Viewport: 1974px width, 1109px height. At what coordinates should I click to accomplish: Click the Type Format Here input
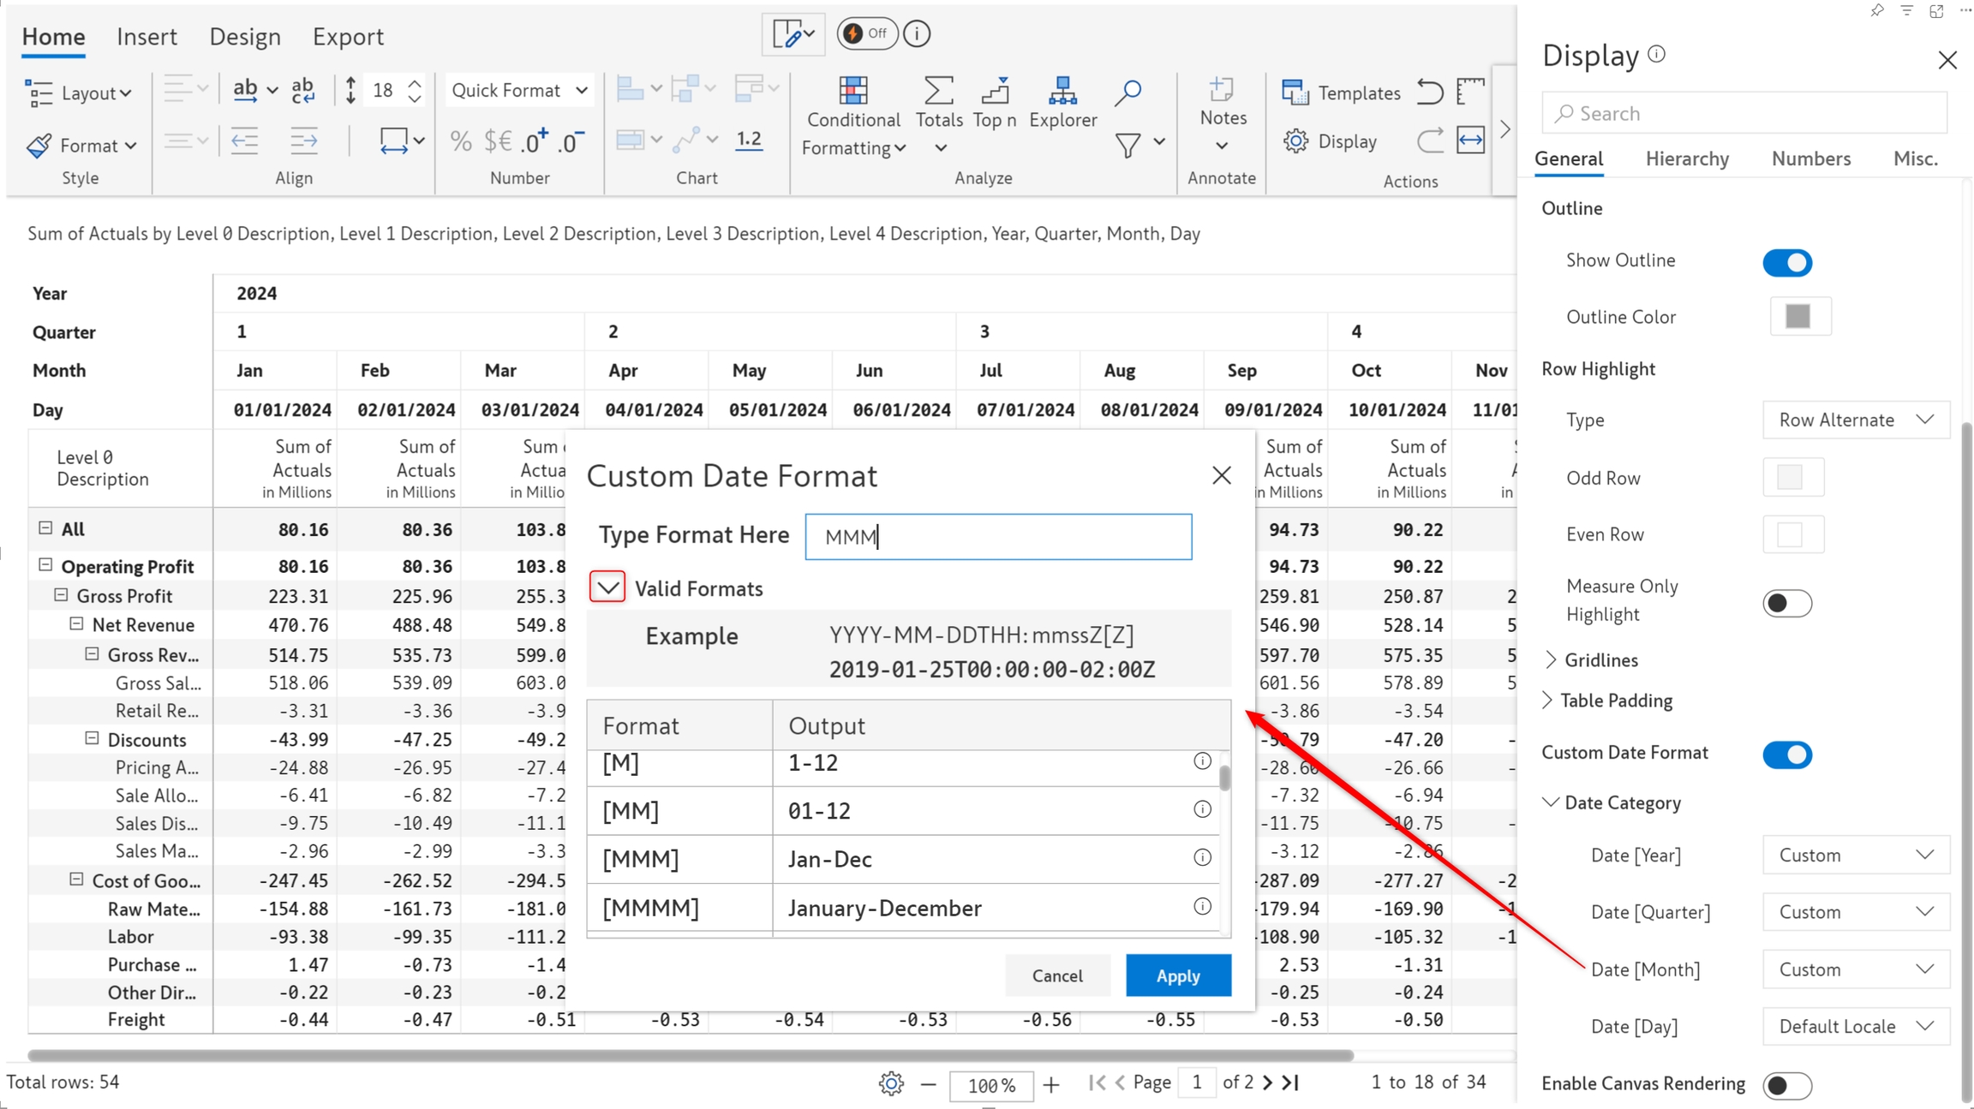(997, 537)
